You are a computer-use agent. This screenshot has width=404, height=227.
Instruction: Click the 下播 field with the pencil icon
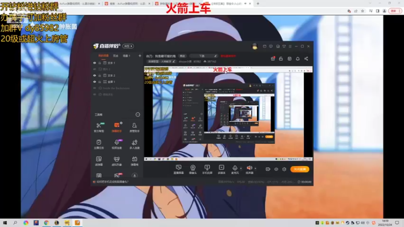[x=204, y=56]
